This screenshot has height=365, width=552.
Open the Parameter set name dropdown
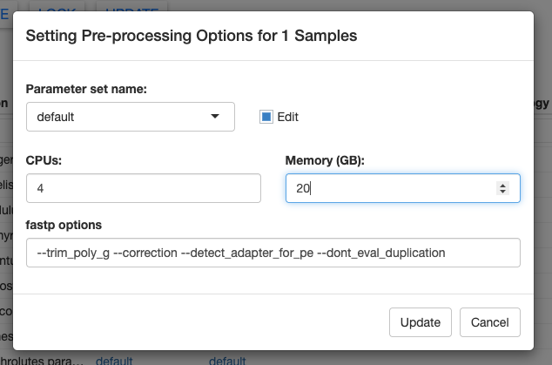pos(131,117)
